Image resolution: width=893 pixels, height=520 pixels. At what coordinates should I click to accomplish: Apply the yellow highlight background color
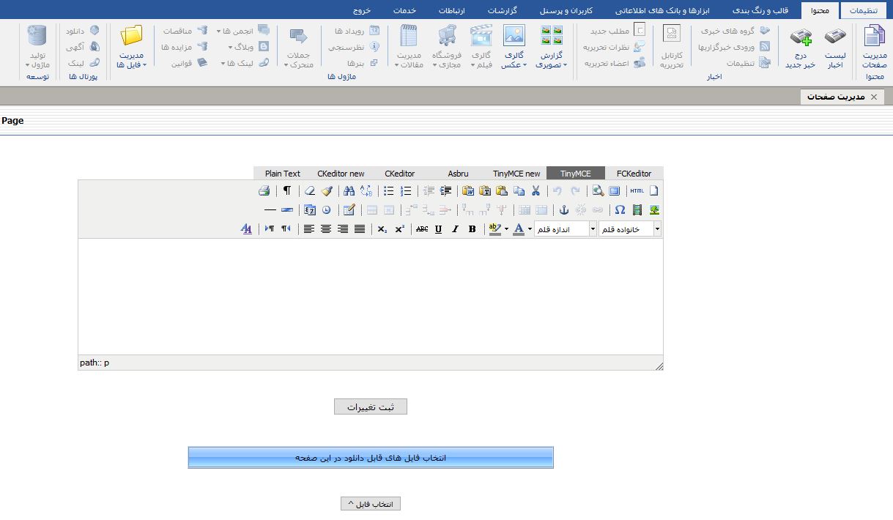coord(494,229)
